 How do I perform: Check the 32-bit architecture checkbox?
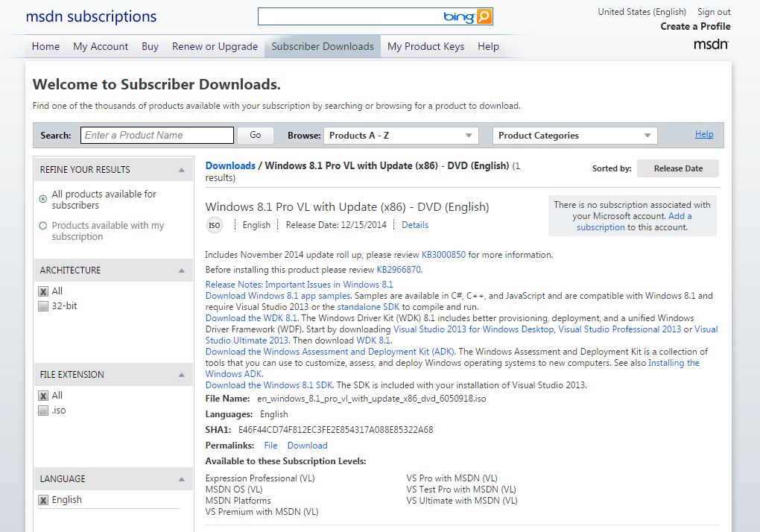pyautogui.click(x=43, y=306)
